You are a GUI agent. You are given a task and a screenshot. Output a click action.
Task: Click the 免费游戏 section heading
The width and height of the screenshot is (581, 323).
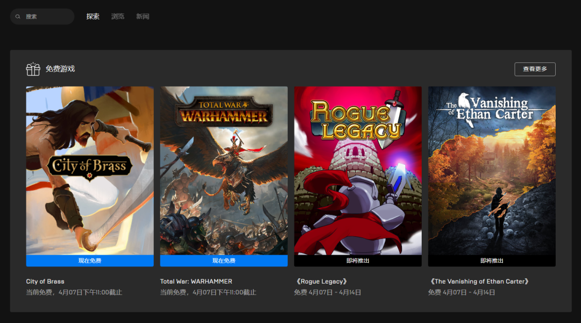click(x=60, y=69)
